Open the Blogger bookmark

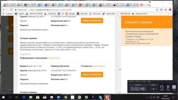point(70,14)
